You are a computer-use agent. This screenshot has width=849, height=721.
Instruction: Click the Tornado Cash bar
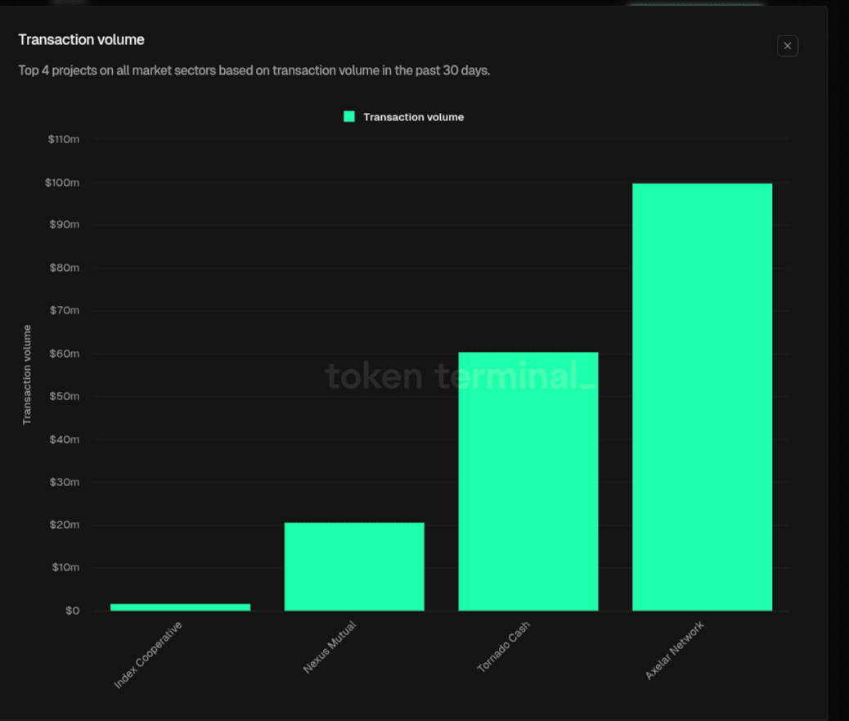(528, 481)
